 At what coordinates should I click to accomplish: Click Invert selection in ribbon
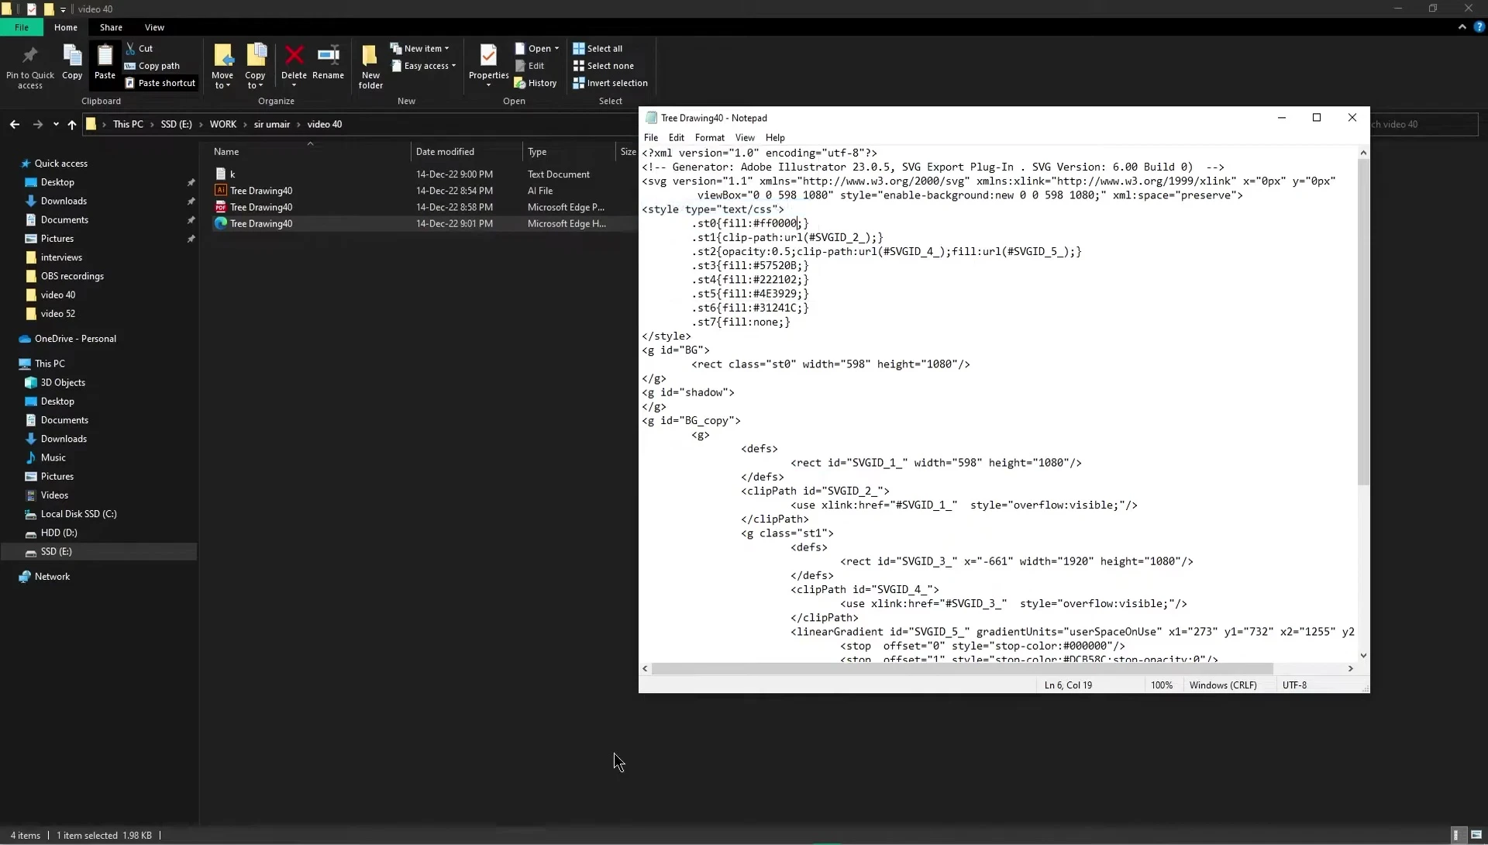[x=610, y=83]
